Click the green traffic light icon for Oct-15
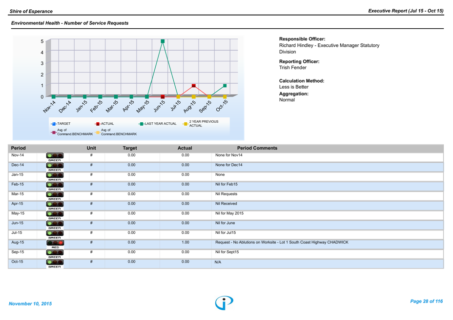453x320 pixels. [55, 263]
